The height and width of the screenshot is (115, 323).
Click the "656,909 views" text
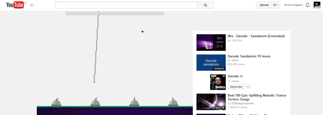[236, 64]
